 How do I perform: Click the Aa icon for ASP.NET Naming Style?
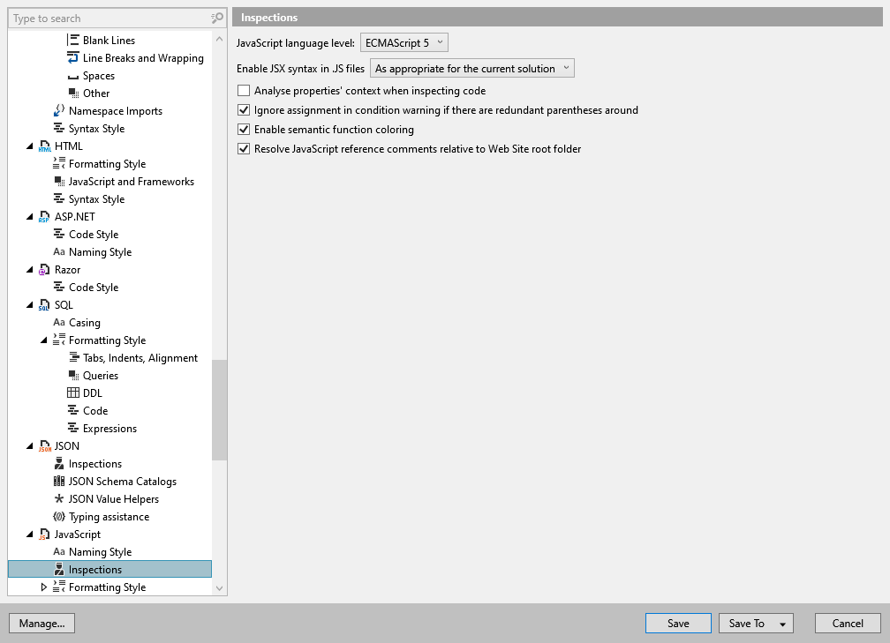point(59,251)
